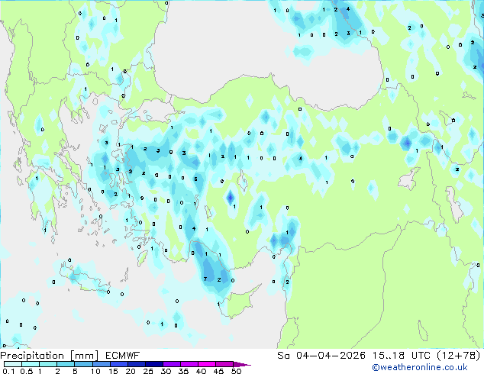Pick the 0.5–1 mm legend color swatch
This screenshot has width=484, height=374.
click(x=31, y=364)
